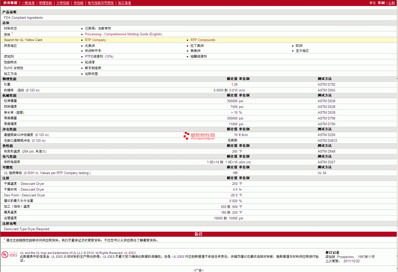This screenshot has width=398, height=272.
Task: Click Search for UL Yellow Card
Action: click(x=23, y=40)
